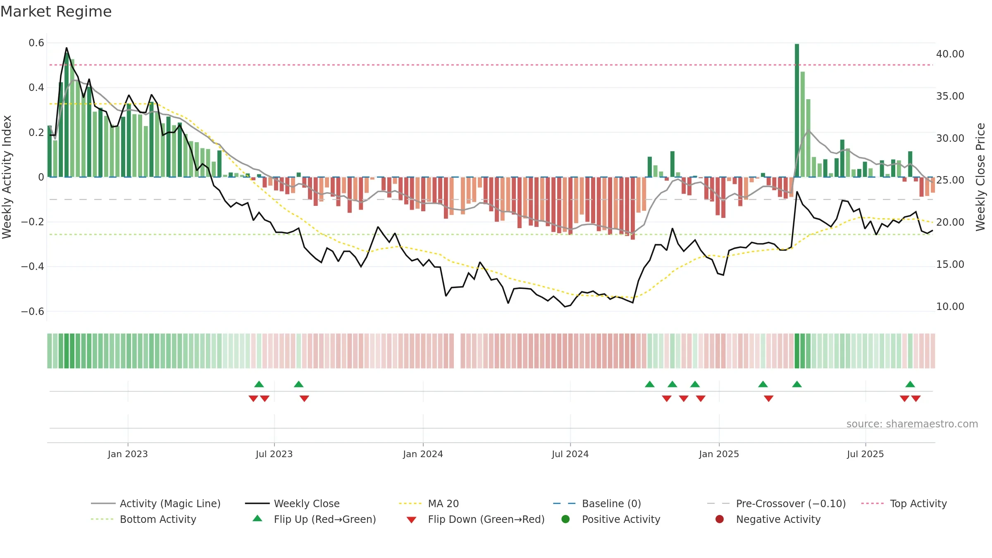Click the source: sharemaestro.com label
Screen dimensions: 992x558
[x=912, y=424]
